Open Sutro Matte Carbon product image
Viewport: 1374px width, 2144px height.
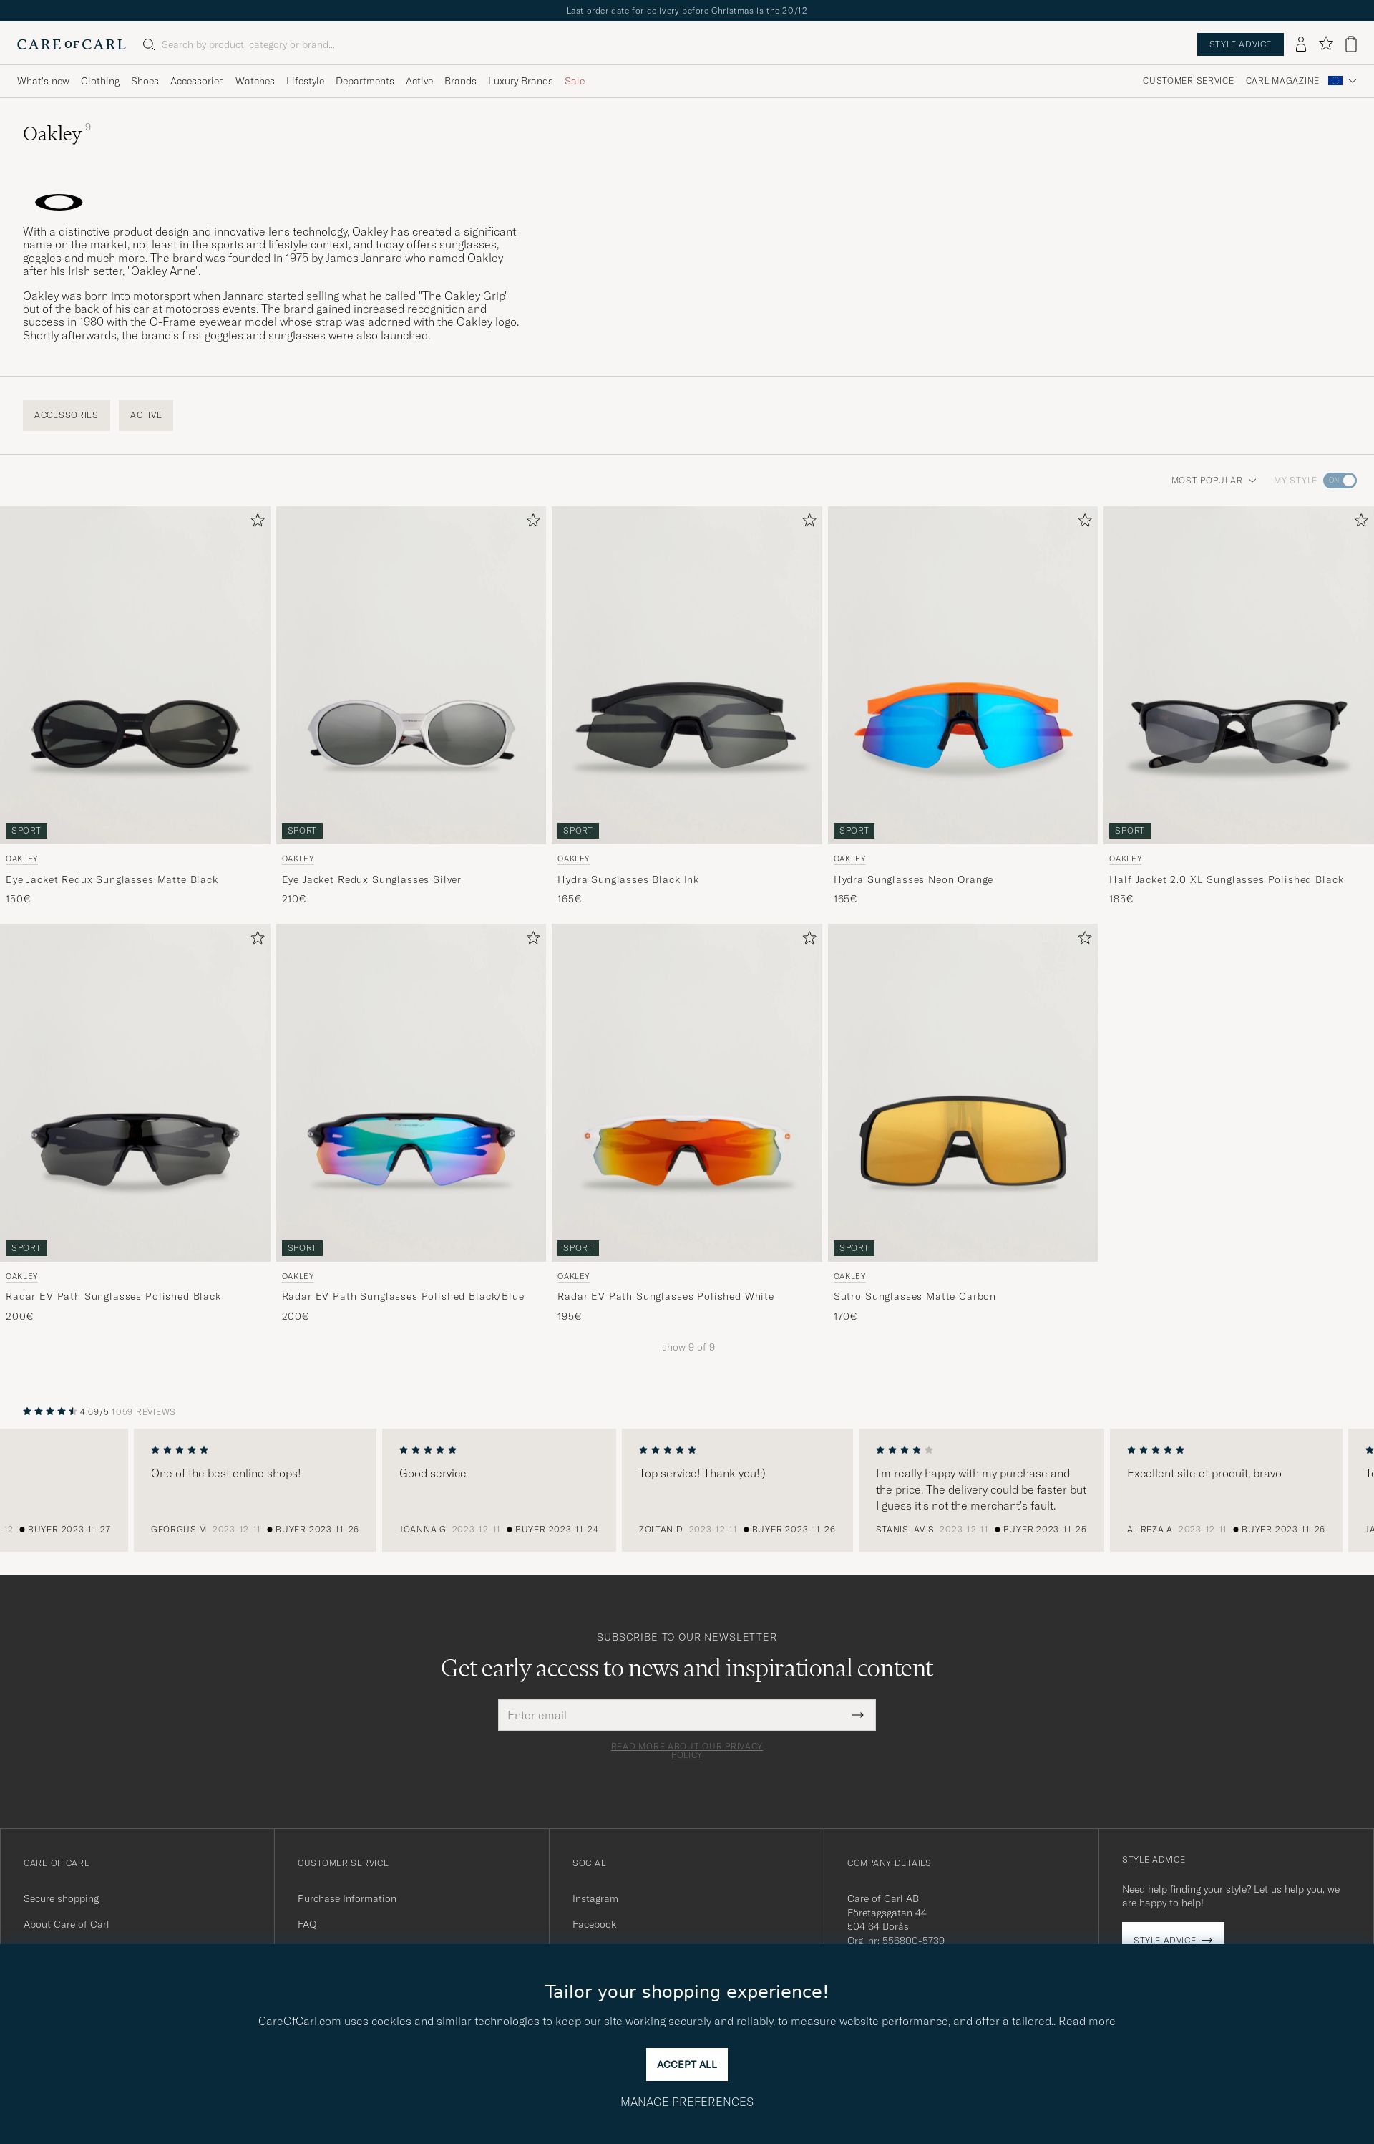click(x=963, y=1093)
